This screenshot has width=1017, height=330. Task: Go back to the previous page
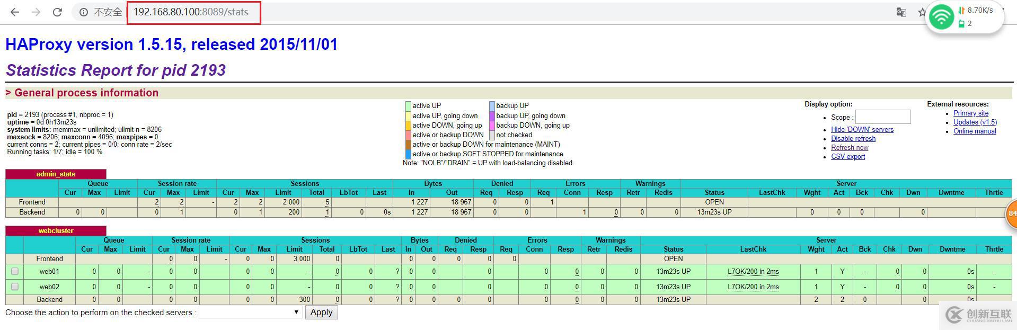(15, 12)
